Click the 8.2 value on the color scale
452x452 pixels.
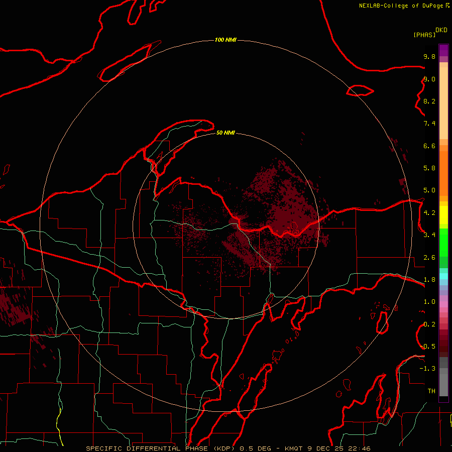(429, 101)
